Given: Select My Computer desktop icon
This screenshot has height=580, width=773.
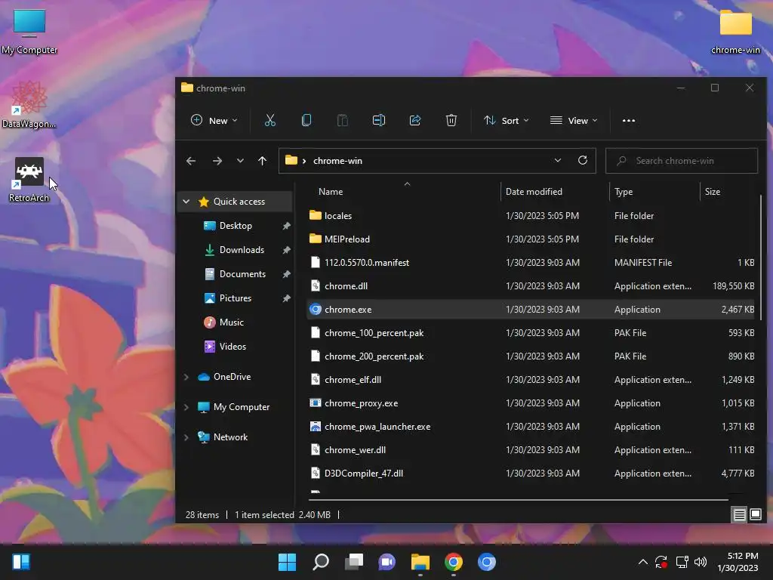Looking at the screenshot, I should pyautogui.click(x=29, y=32).
